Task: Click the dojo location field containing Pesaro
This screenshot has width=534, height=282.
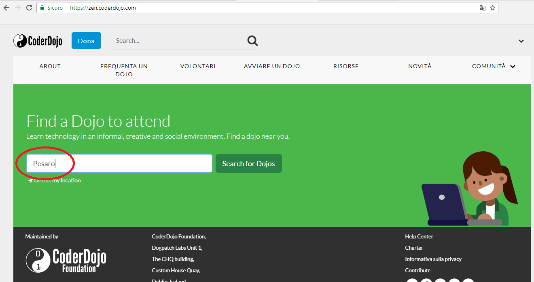Action: point(119,163)
